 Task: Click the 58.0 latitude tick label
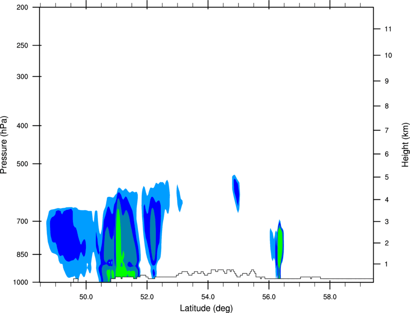click(330, 297)
